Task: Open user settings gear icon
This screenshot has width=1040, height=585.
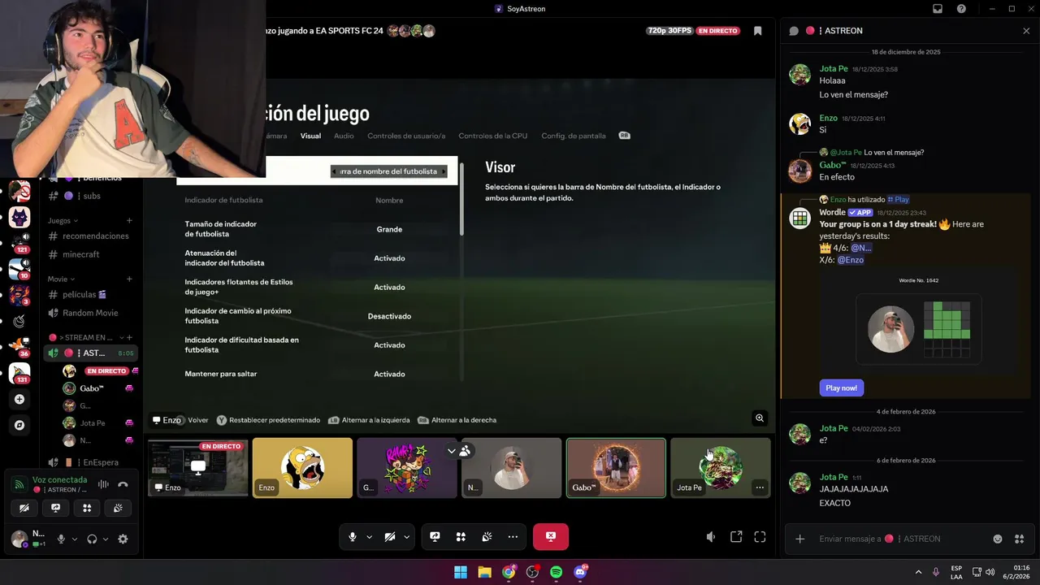Action: coord(123,539)
